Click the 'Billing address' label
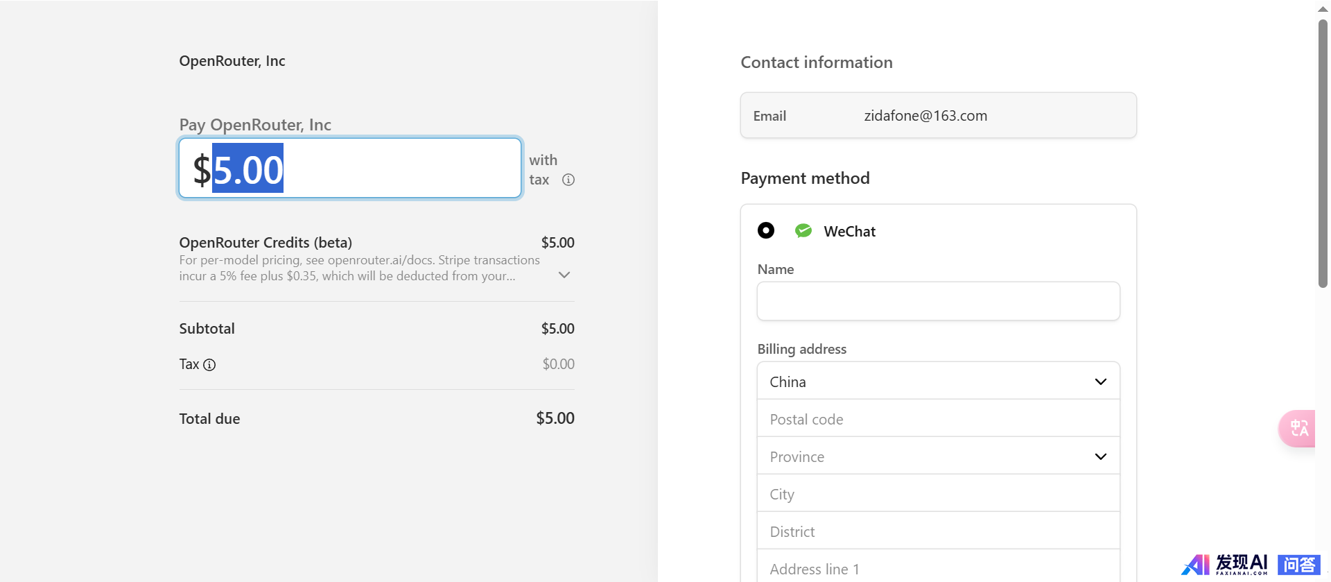The height and width of the screenshot is (582, 1331). click(x=802, y=349)
